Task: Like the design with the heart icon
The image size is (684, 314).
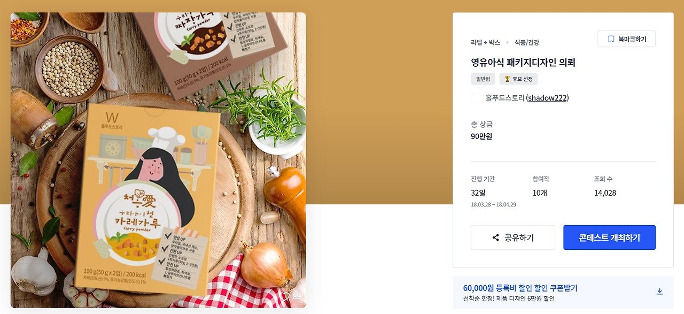Action: (285, 296)
